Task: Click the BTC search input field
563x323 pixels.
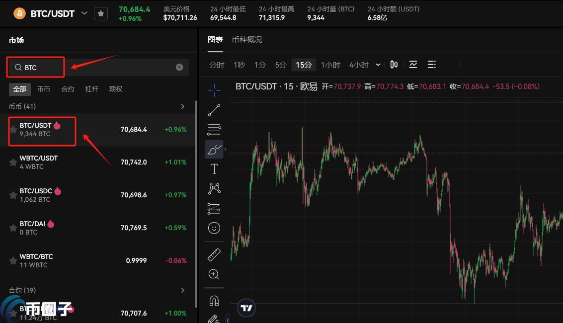Action: [97, 67]
